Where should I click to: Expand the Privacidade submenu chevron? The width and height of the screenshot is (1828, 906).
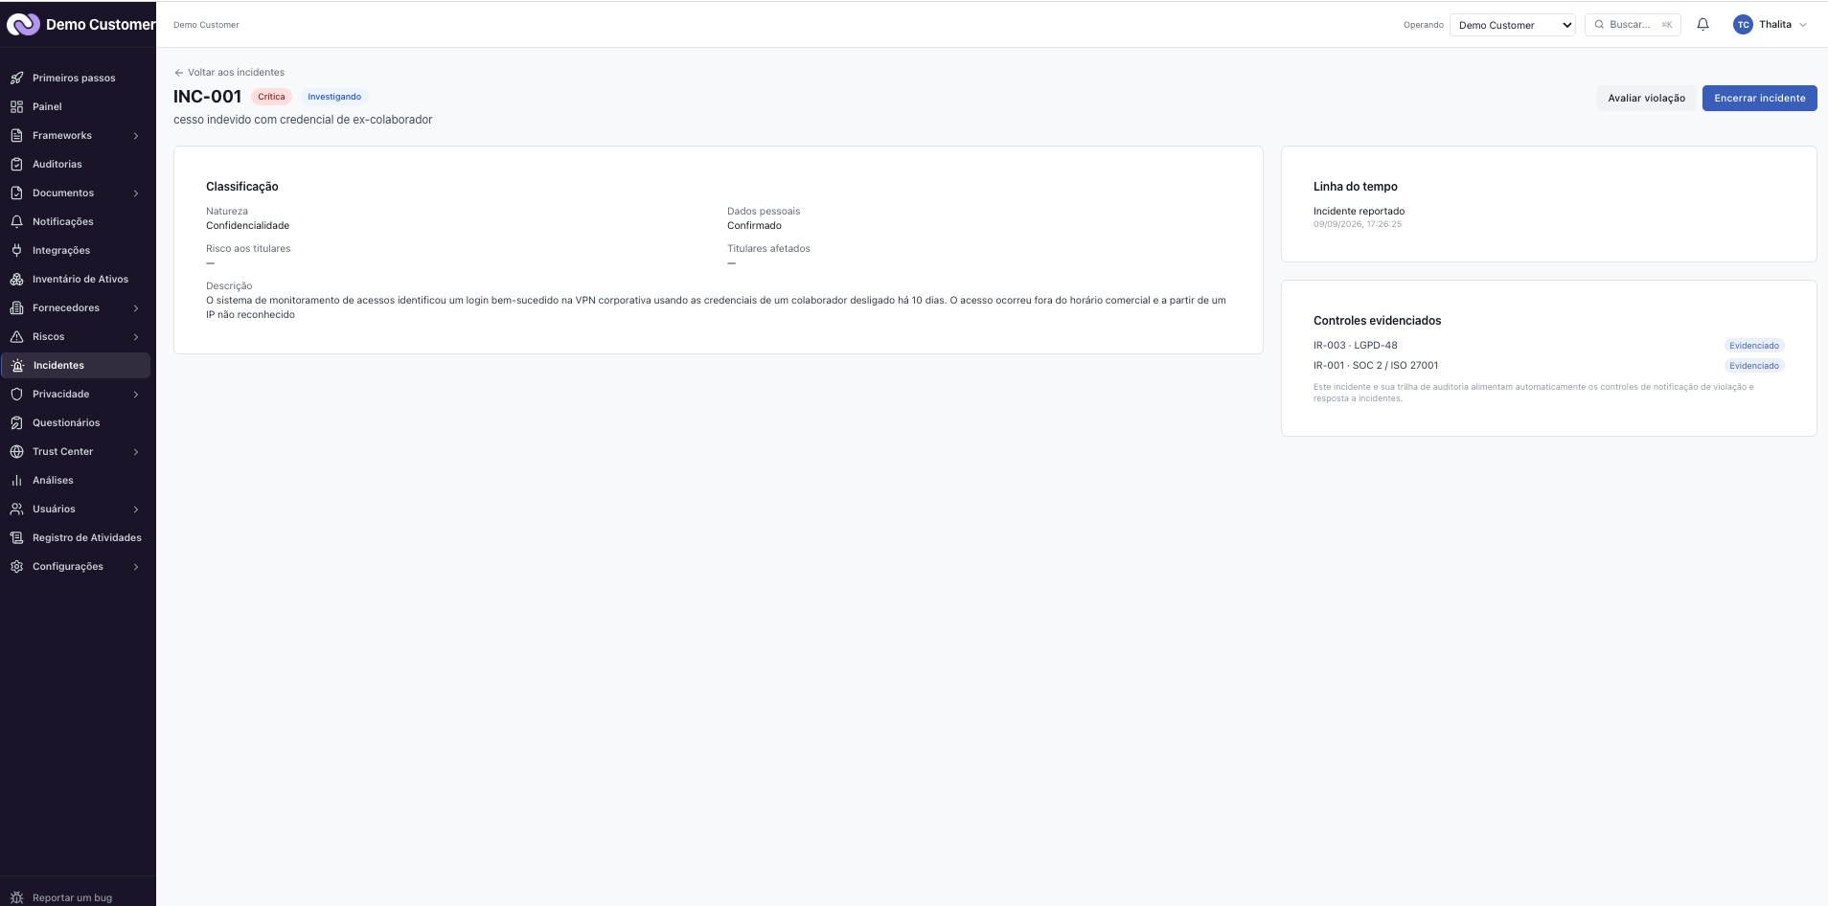point(136,395)
